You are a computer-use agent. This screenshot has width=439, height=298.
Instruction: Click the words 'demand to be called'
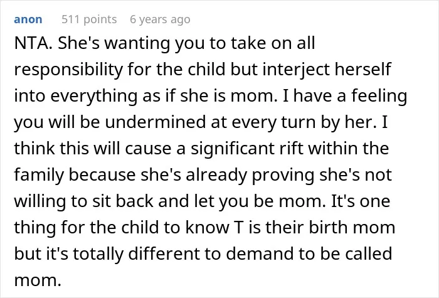(x=309, y=253)
